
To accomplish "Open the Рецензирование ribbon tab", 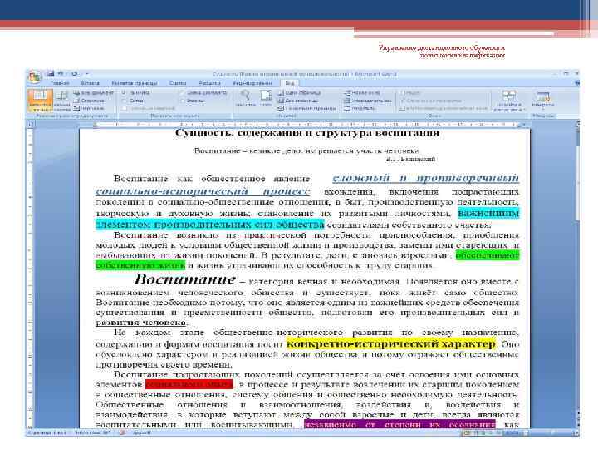I will click(252, 83).
